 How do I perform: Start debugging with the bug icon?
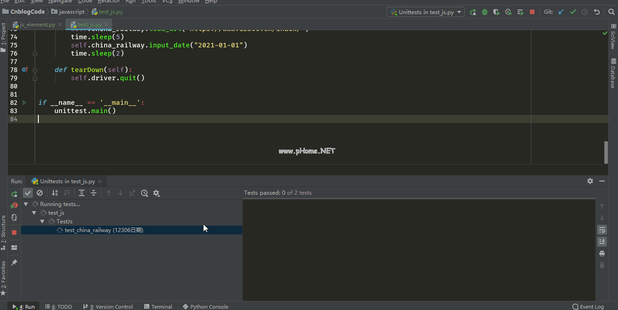point(485,12)
